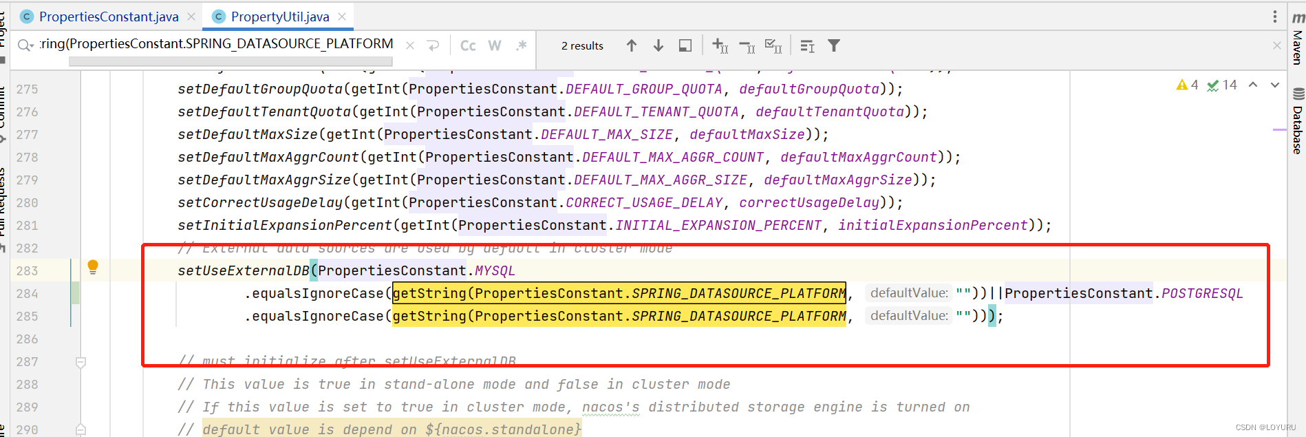The width and height of the screenshot is (1306, 437).
Task: Open editor tabs more options menu
Action: coord(1274,17)
